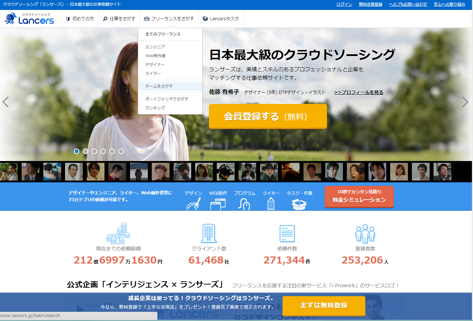Viewport: 473px width, 321px height.
Task: Click the 公式企画「インテリジェンス × ランサーズ」 heading
Action: 145,284
